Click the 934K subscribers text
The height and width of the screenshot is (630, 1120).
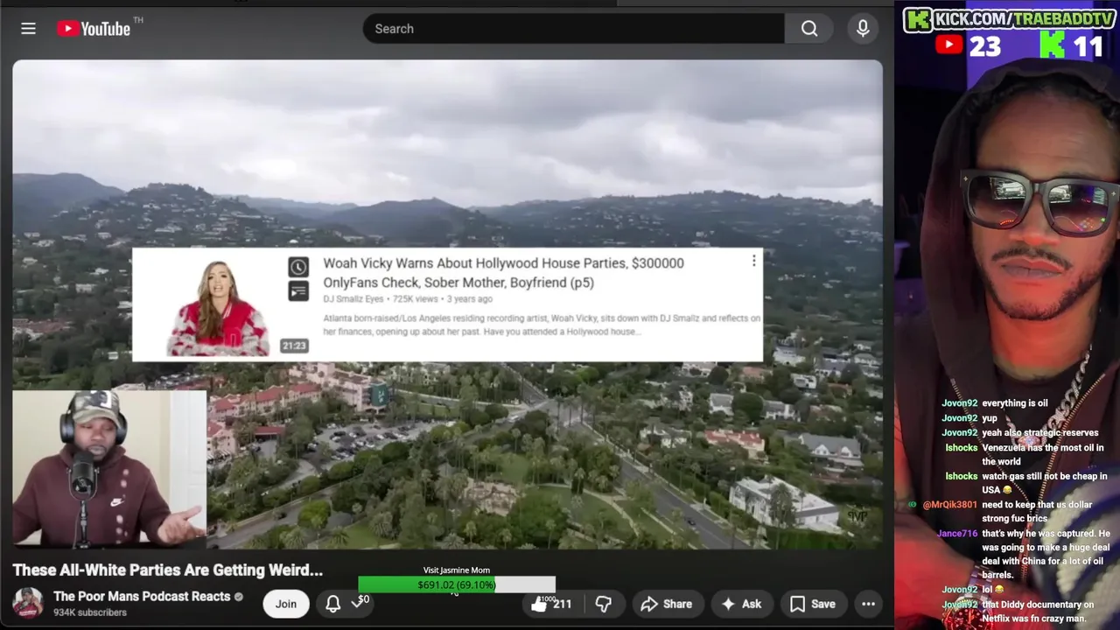click(90, 612)
